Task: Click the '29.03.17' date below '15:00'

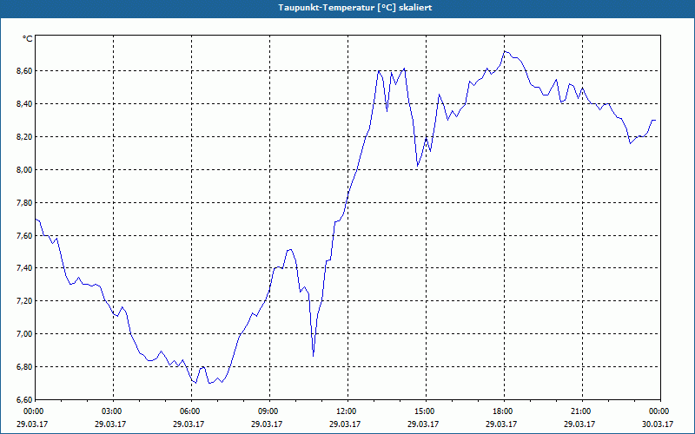Action: [x=423, y=424]
